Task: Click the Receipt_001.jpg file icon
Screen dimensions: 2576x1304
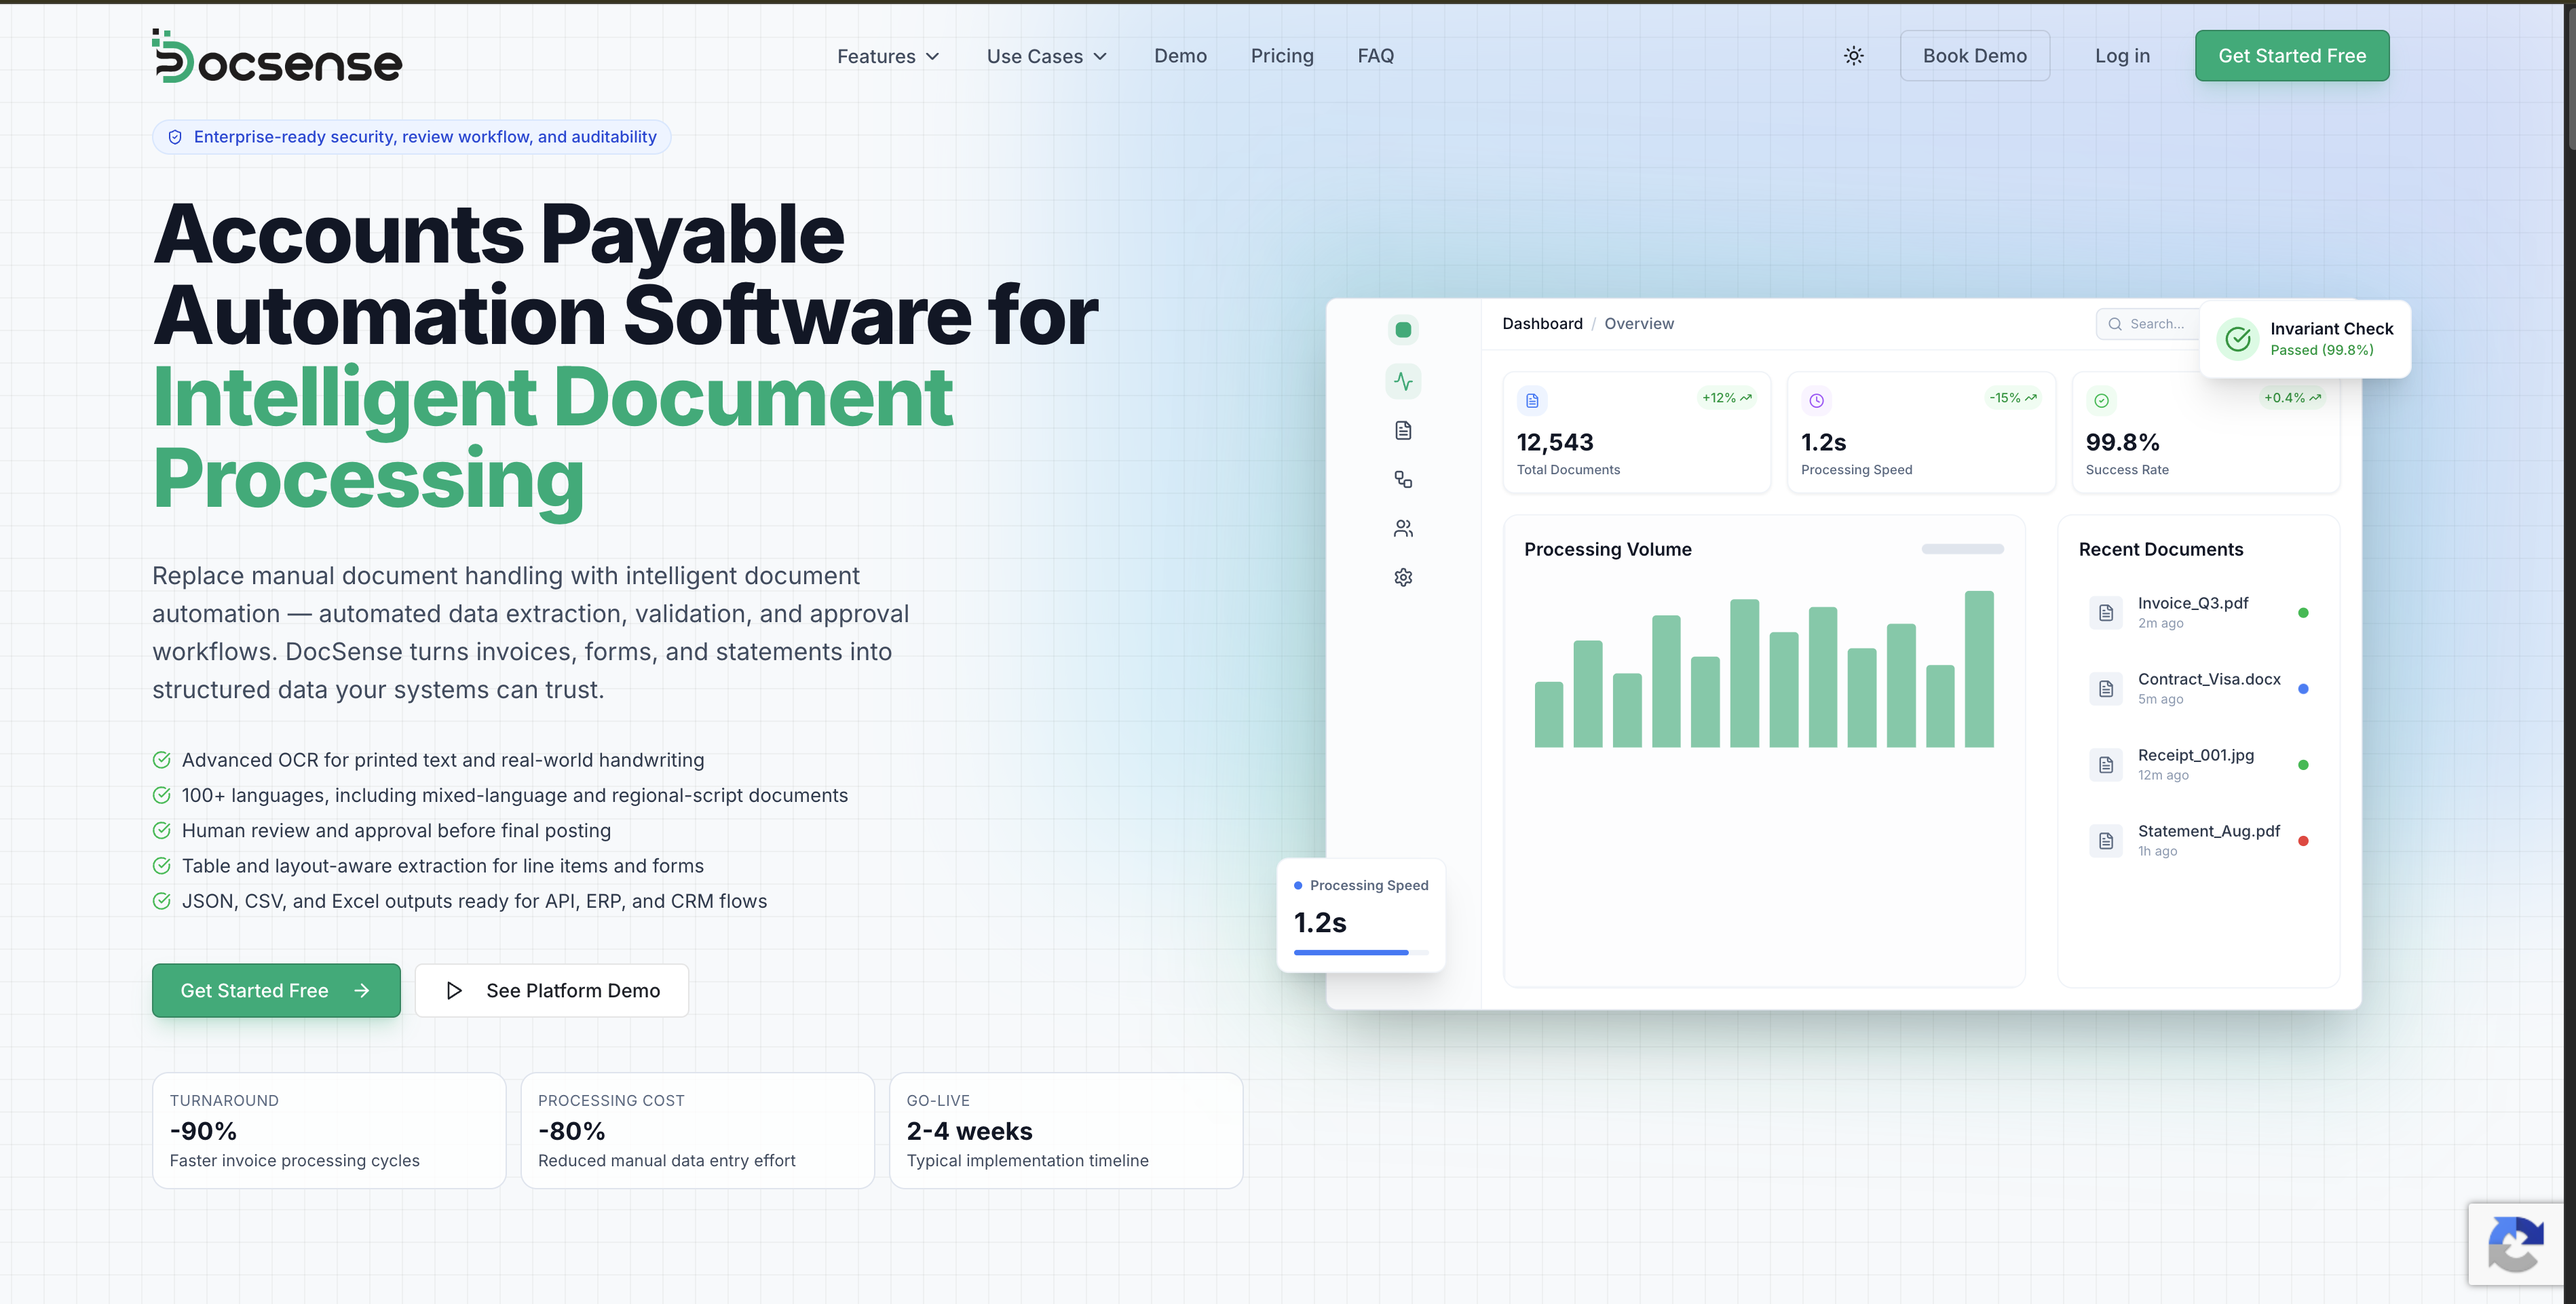Action: pyautogui.click(x=2105, y=765)
